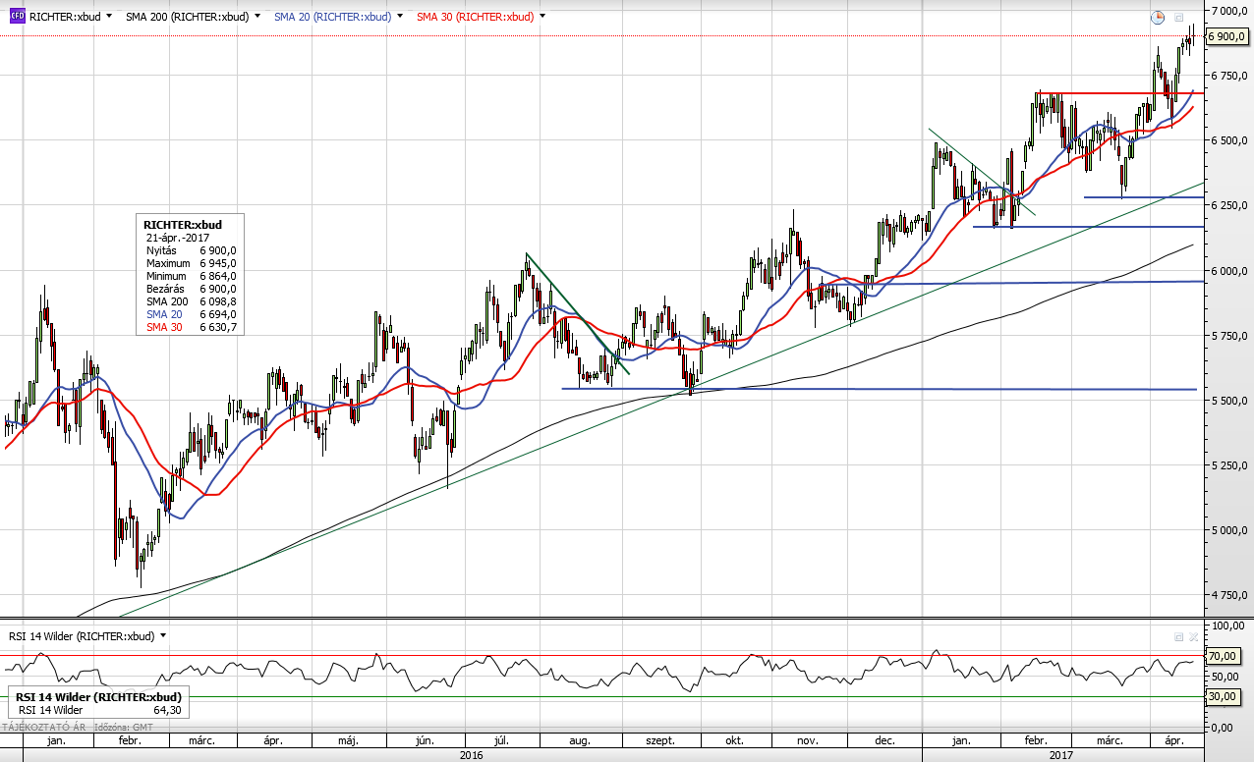
Task: Click the 6 900,0 current price label
Action: coord(1227,36)
